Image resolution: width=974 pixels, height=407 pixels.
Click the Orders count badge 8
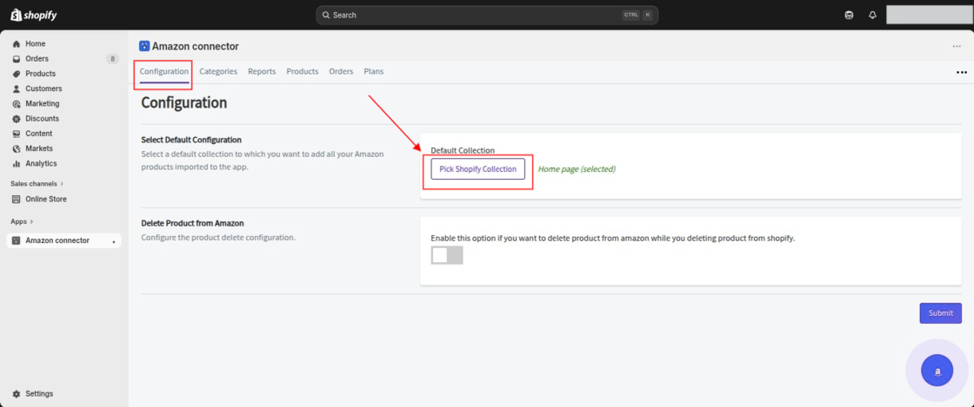point(112,60)
